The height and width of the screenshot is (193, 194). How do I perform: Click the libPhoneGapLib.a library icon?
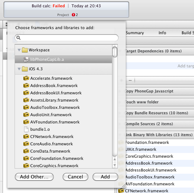26,59
